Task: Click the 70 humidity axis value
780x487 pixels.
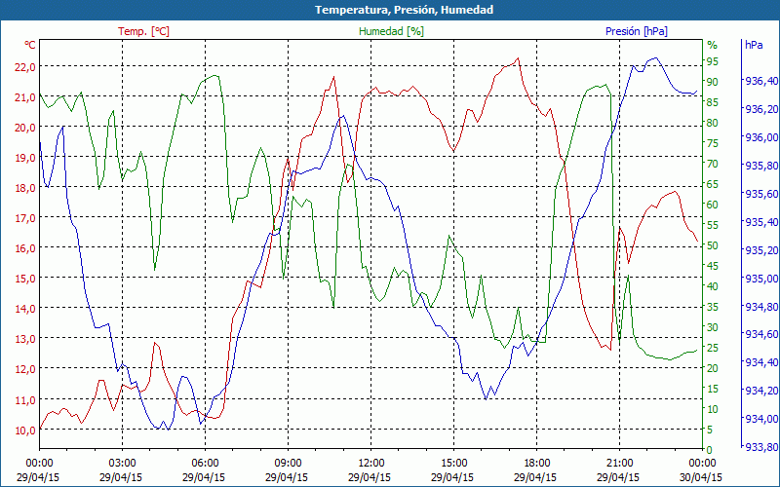Action: (x=713, y=164)
